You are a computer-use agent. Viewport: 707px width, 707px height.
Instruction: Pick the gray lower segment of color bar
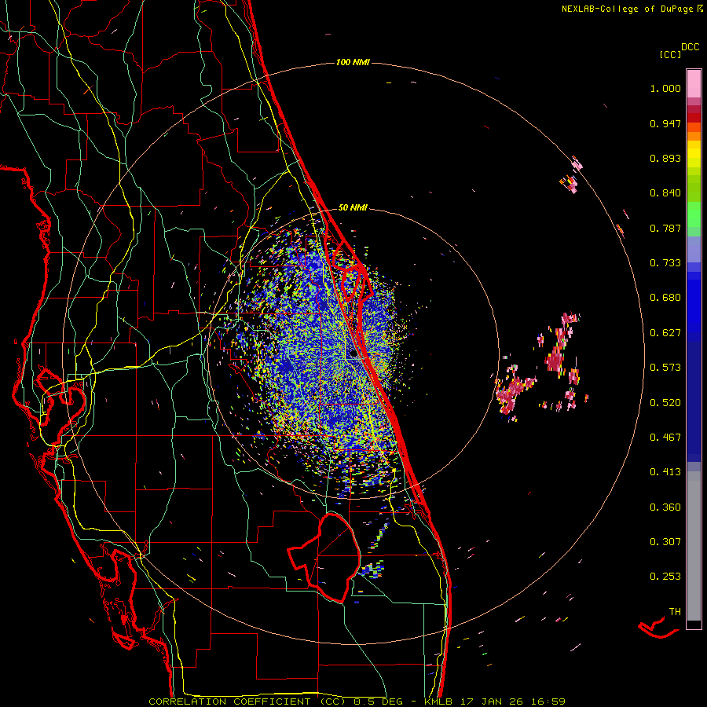coord(694,546)
